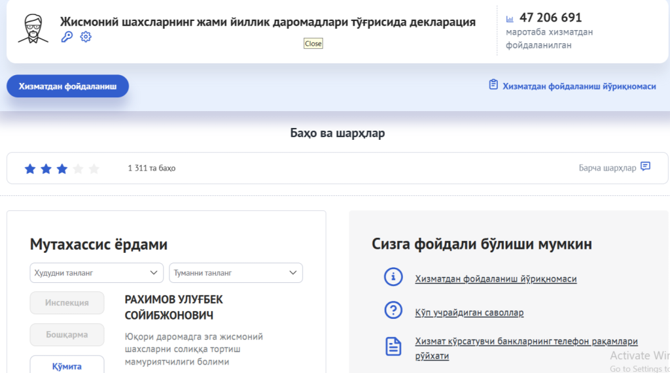Select the third rating star
The height and width of the screenshot is (373, 670).
coord(62,169)
